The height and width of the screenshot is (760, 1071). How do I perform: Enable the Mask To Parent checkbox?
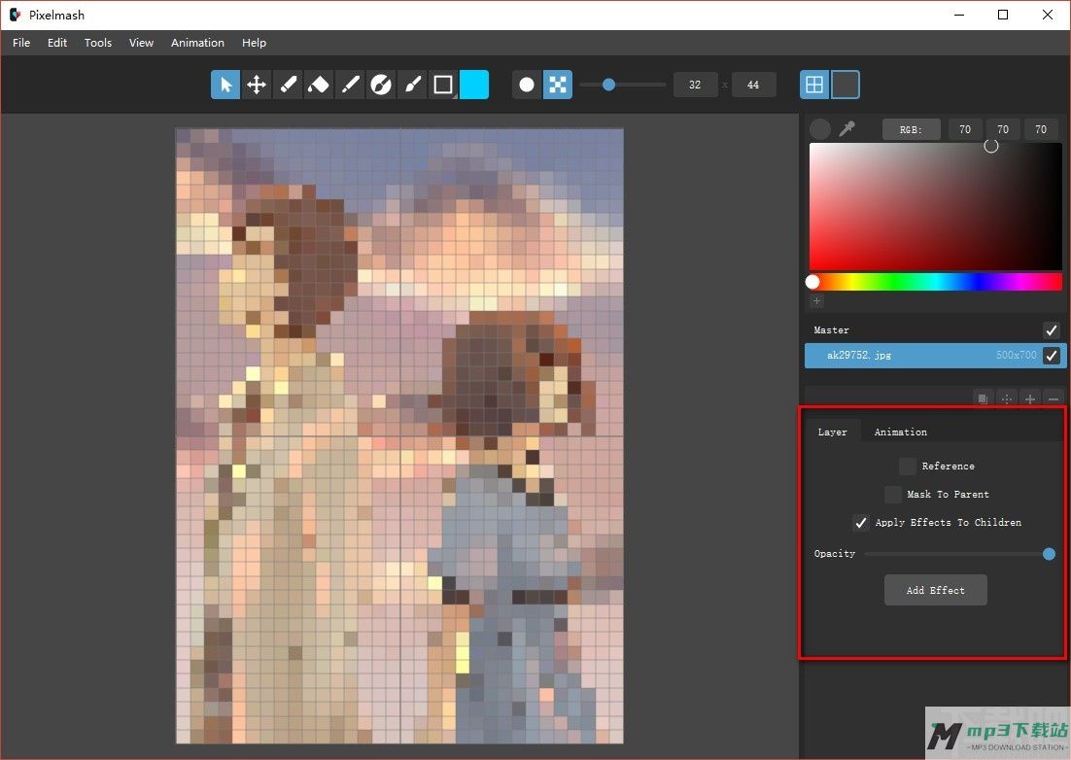(892, 495)
